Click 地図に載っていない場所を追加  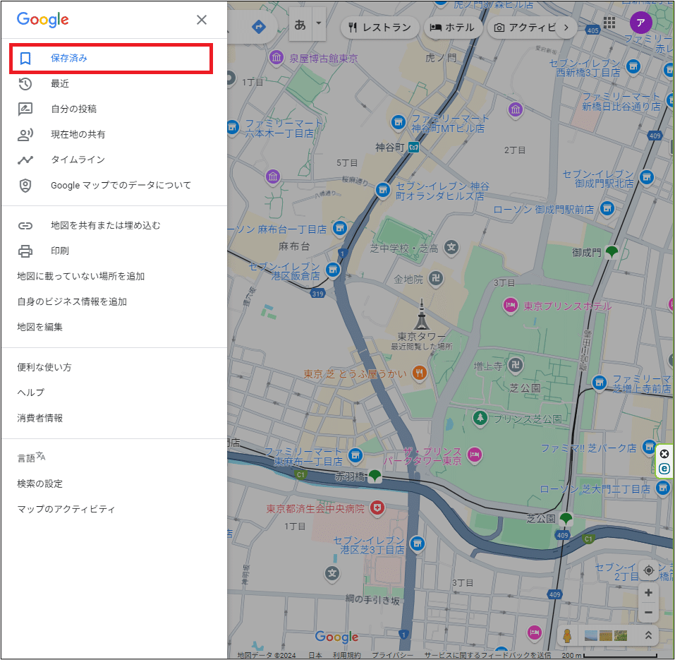(81, 276)
